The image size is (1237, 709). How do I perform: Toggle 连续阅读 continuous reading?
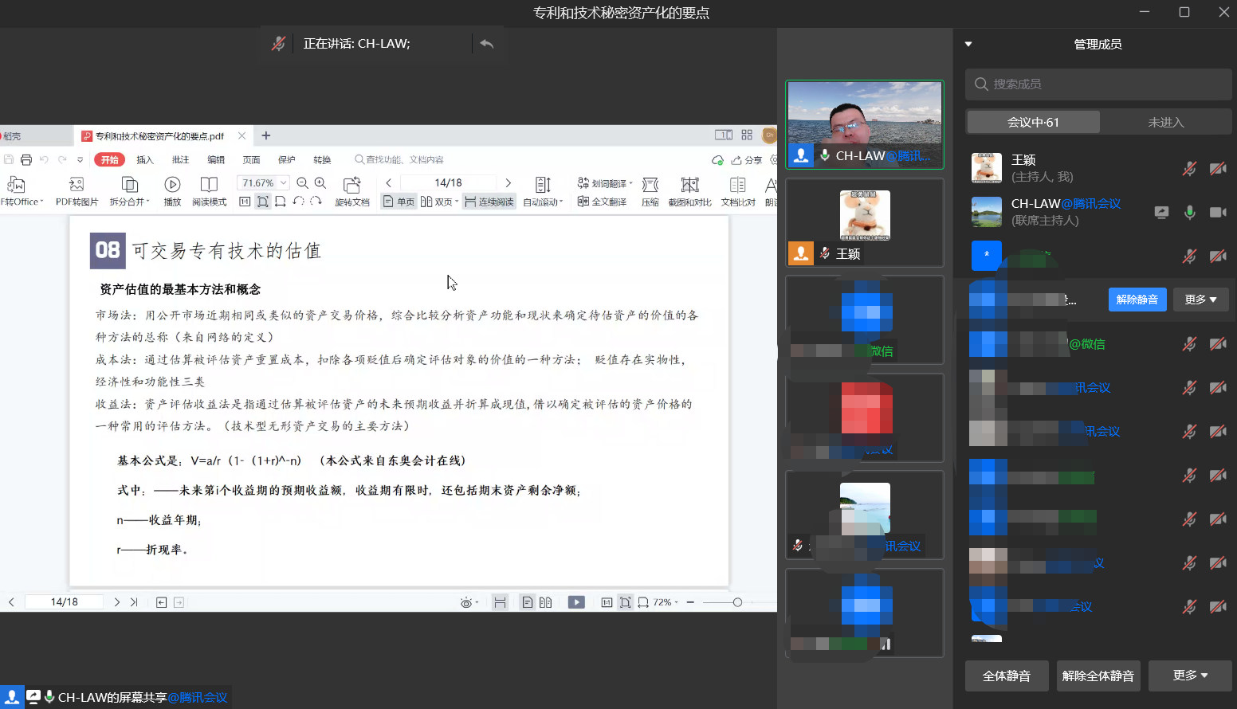pyautogui.click(x=489, y=202)
